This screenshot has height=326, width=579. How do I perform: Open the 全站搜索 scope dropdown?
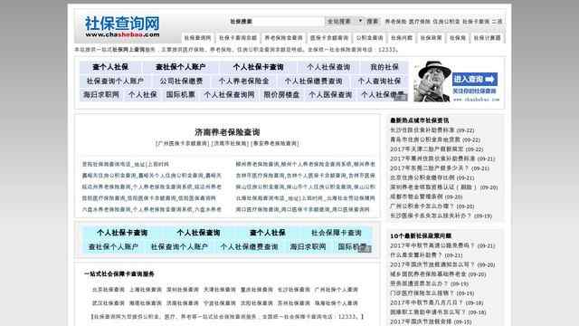click(x=344, y=22)
